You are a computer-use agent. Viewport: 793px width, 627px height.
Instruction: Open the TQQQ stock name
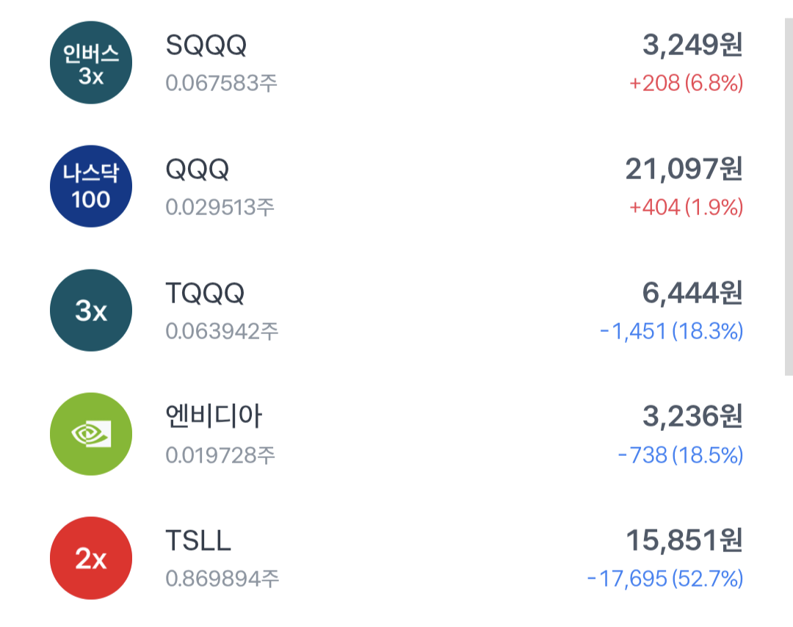205,294
